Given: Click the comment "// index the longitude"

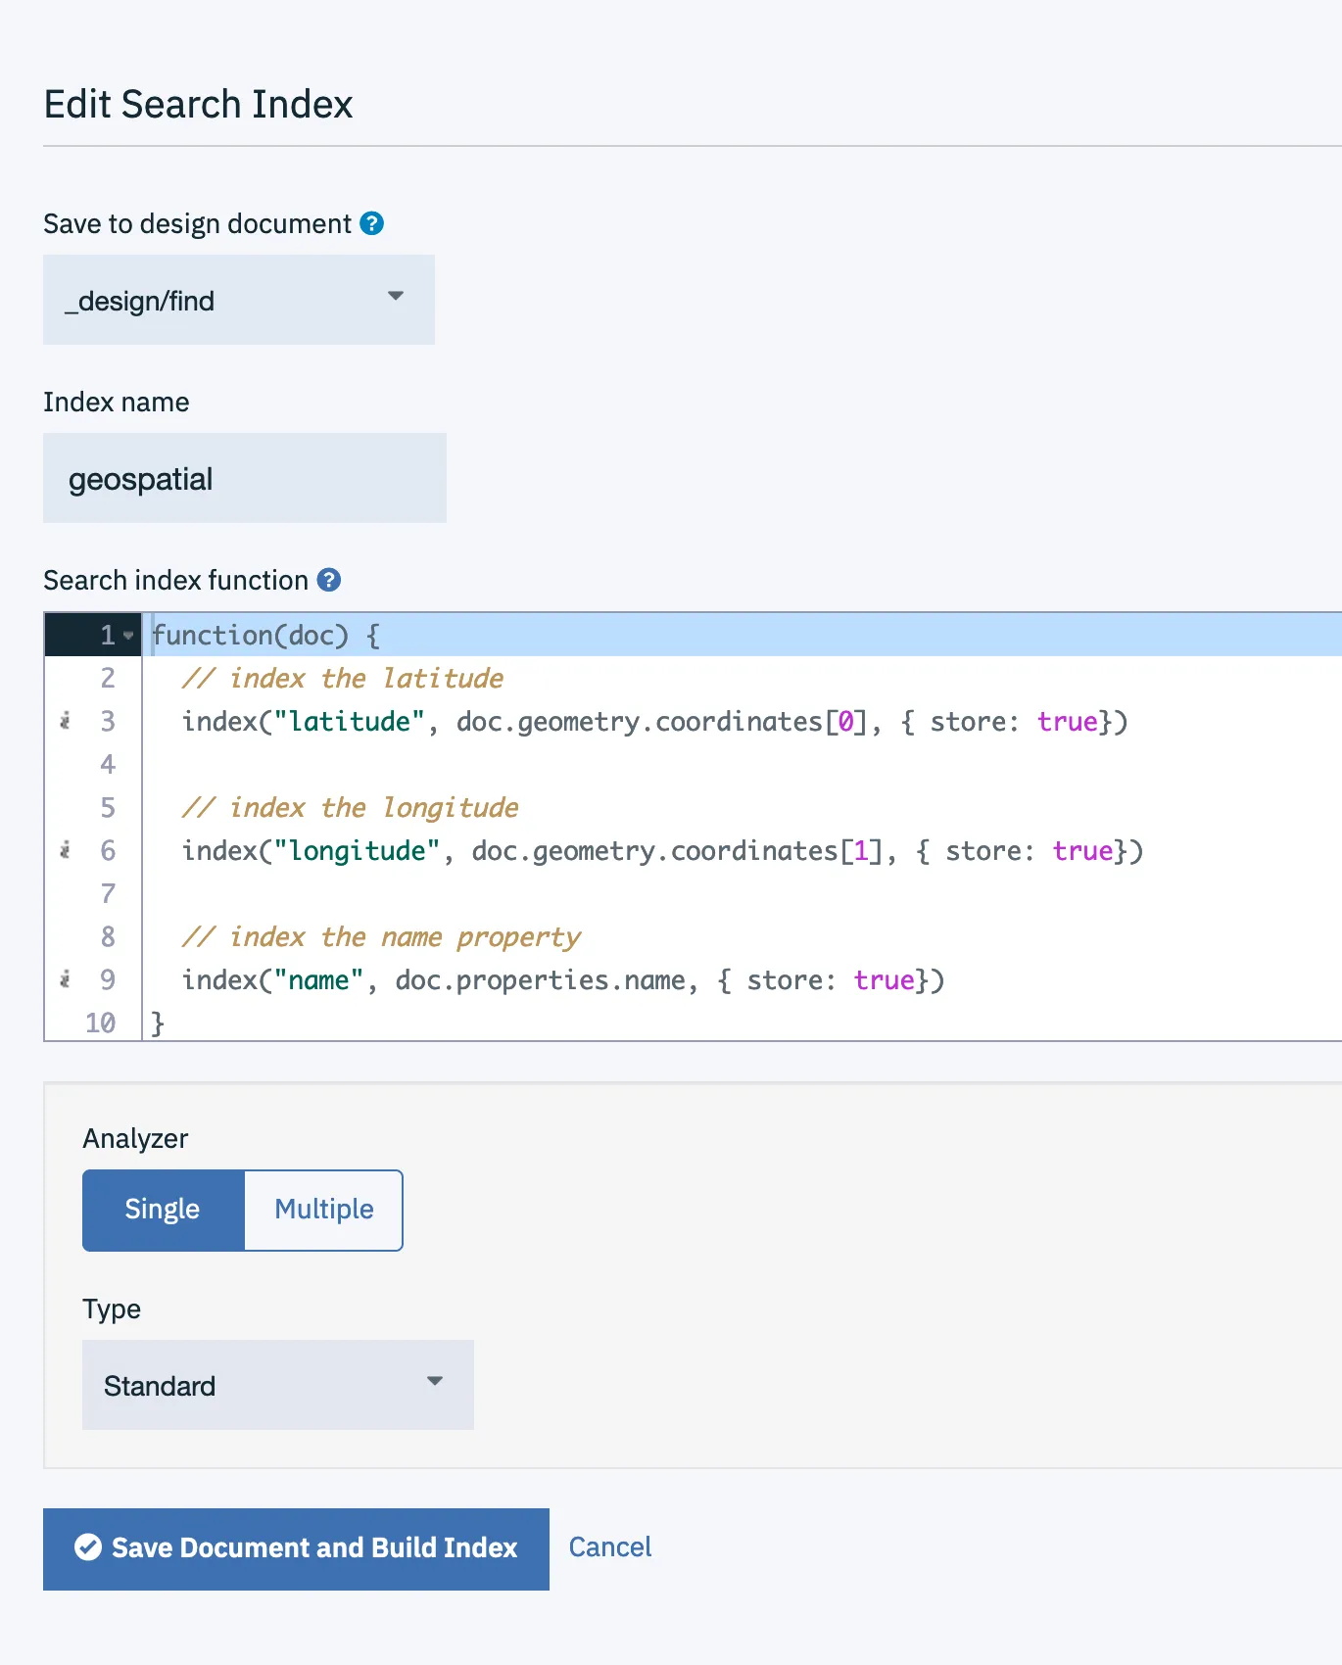Looking at the screenshot, I should pyautogui.click(x=351, y=808).
